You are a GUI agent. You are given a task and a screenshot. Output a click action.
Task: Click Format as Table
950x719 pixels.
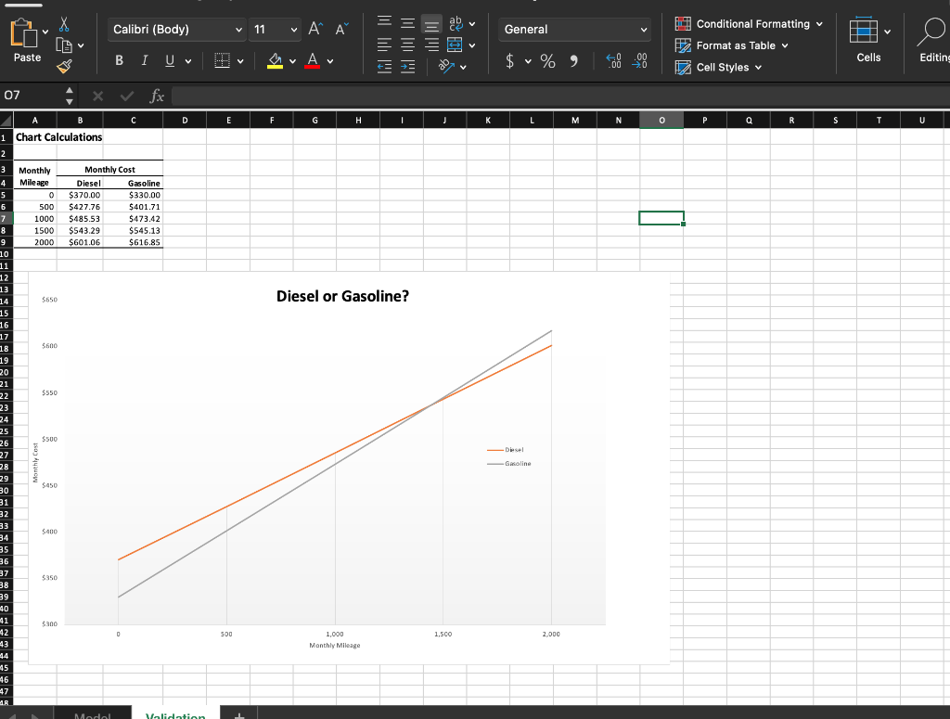click(736, 45)
